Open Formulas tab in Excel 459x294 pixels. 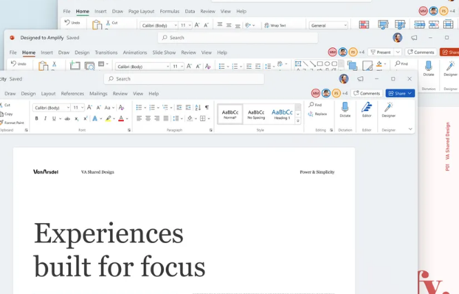(169, 12)
